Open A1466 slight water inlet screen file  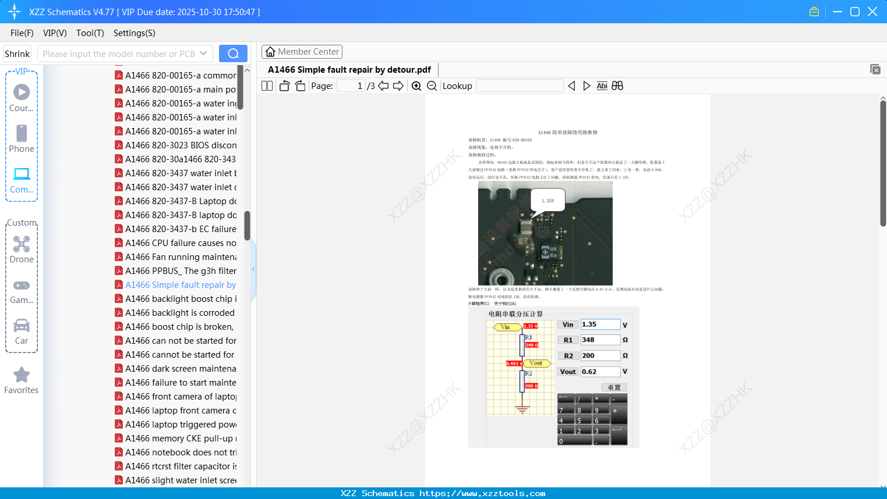175,480
